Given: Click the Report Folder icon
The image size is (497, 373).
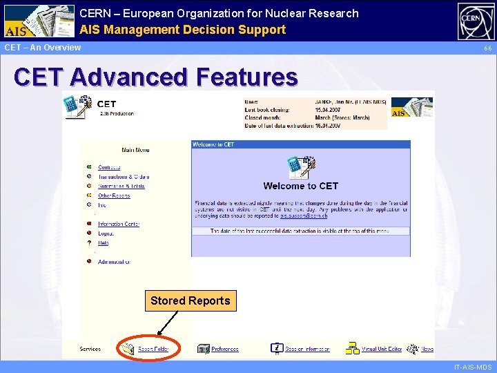Looking at the screenshot, I should pos(128,349).
